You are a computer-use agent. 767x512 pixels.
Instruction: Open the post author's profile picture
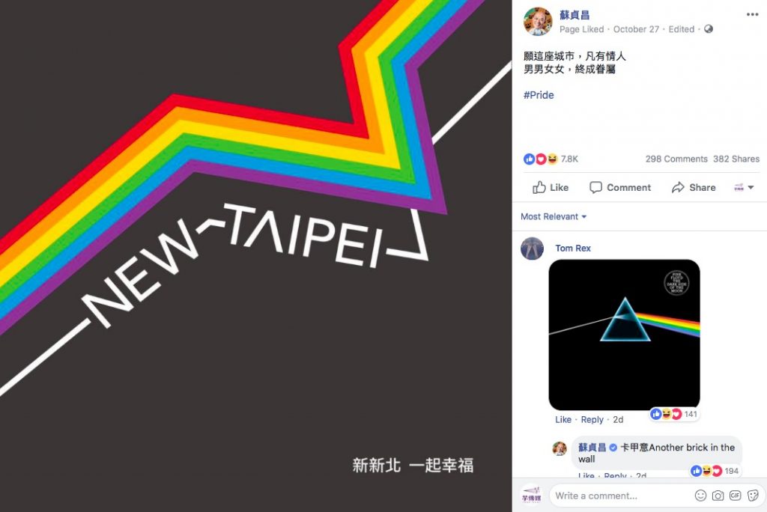point(538,22)
